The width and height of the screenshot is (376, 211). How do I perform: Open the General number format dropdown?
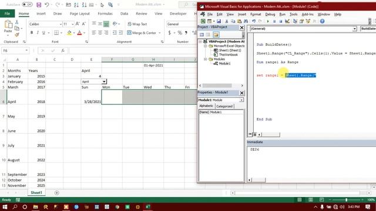(182, 24)
